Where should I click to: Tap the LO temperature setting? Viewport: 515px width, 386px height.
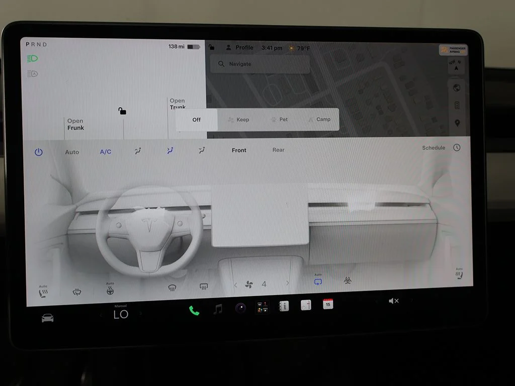pyautogui.click(x=121, y=314)
